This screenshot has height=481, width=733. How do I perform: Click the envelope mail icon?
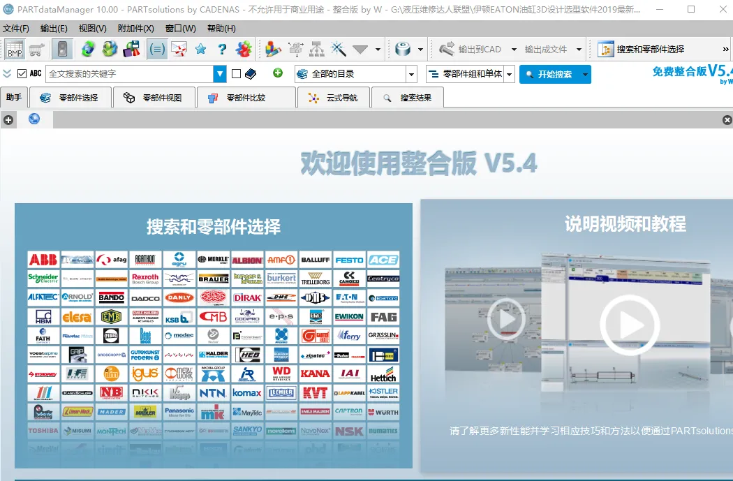[x=179, y=49]
